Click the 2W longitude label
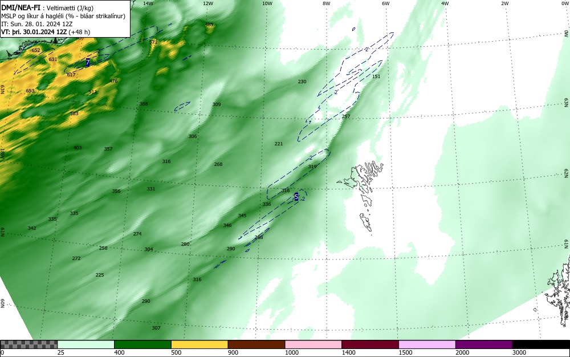 [505, 3]
